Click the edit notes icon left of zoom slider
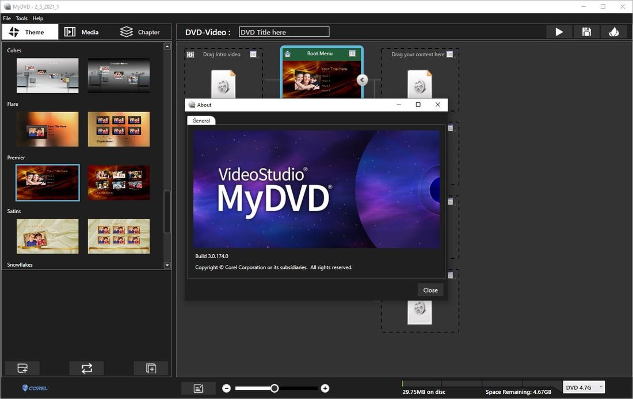The image size is (633, 399). tap(198, 388)
